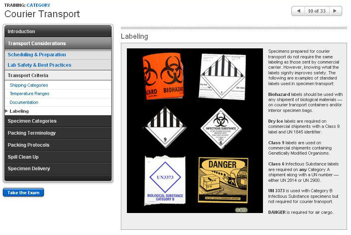Image resolution: width=351 pixels, height=235 pixels.
Task: Expand the Specimen Categories section
Action: [x=58, y=121]
